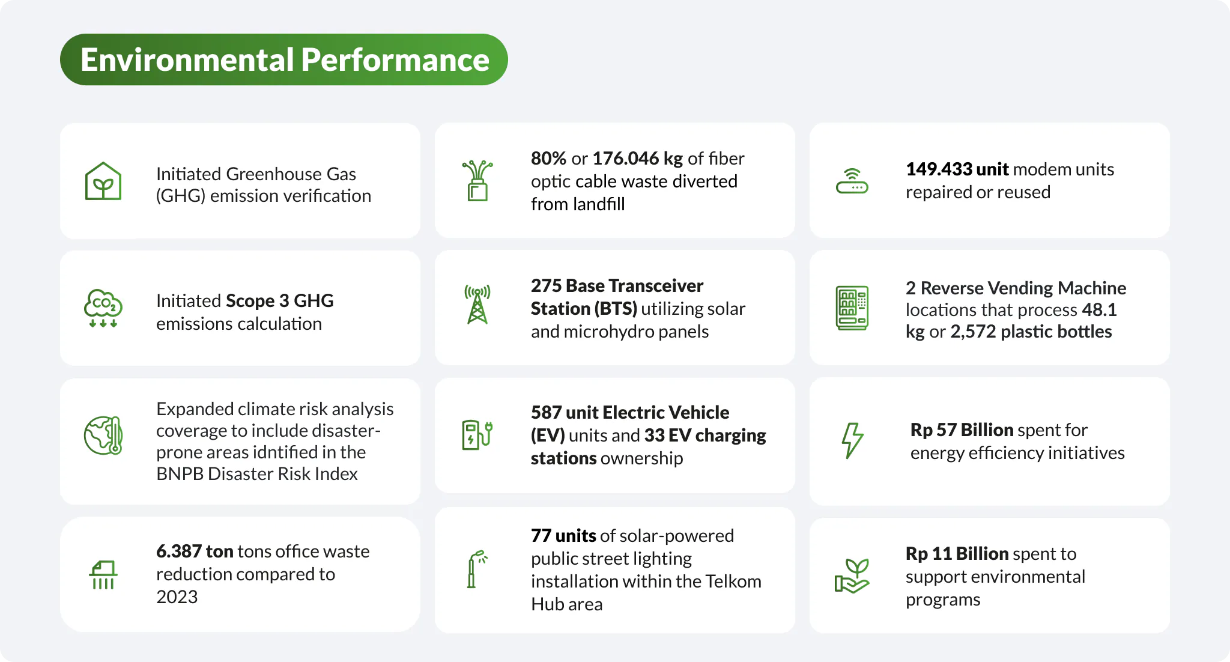Click the Environmental Performance heading banner
The width and height of the screenshot is (1230, 662).
284,59
